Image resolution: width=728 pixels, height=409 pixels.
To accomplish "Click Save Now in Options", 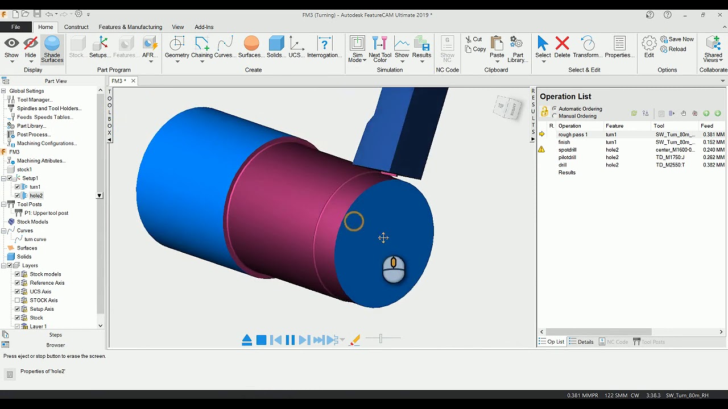I will (x=677, y=39).
